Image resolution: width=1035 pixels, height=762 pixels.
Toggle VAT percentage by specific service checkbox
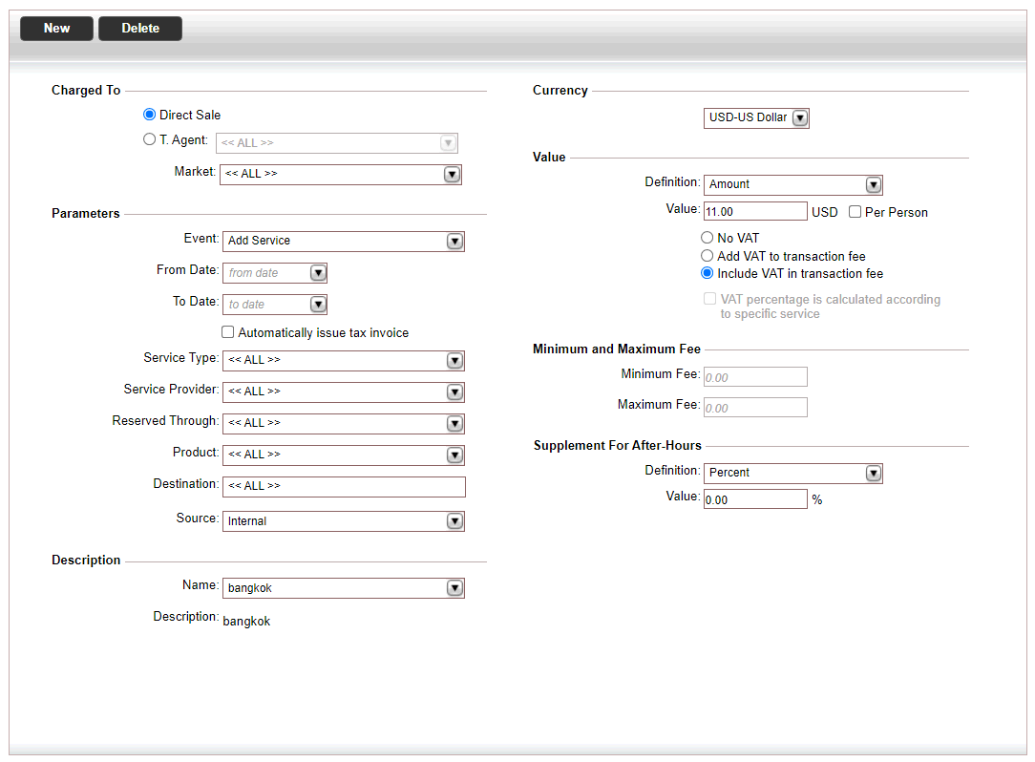(x=709, y=299)
